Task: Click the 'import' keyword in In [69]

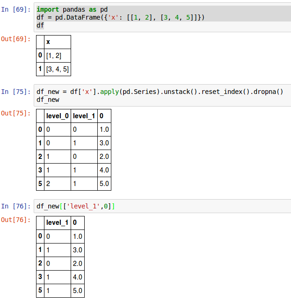Action: [48, 10]
